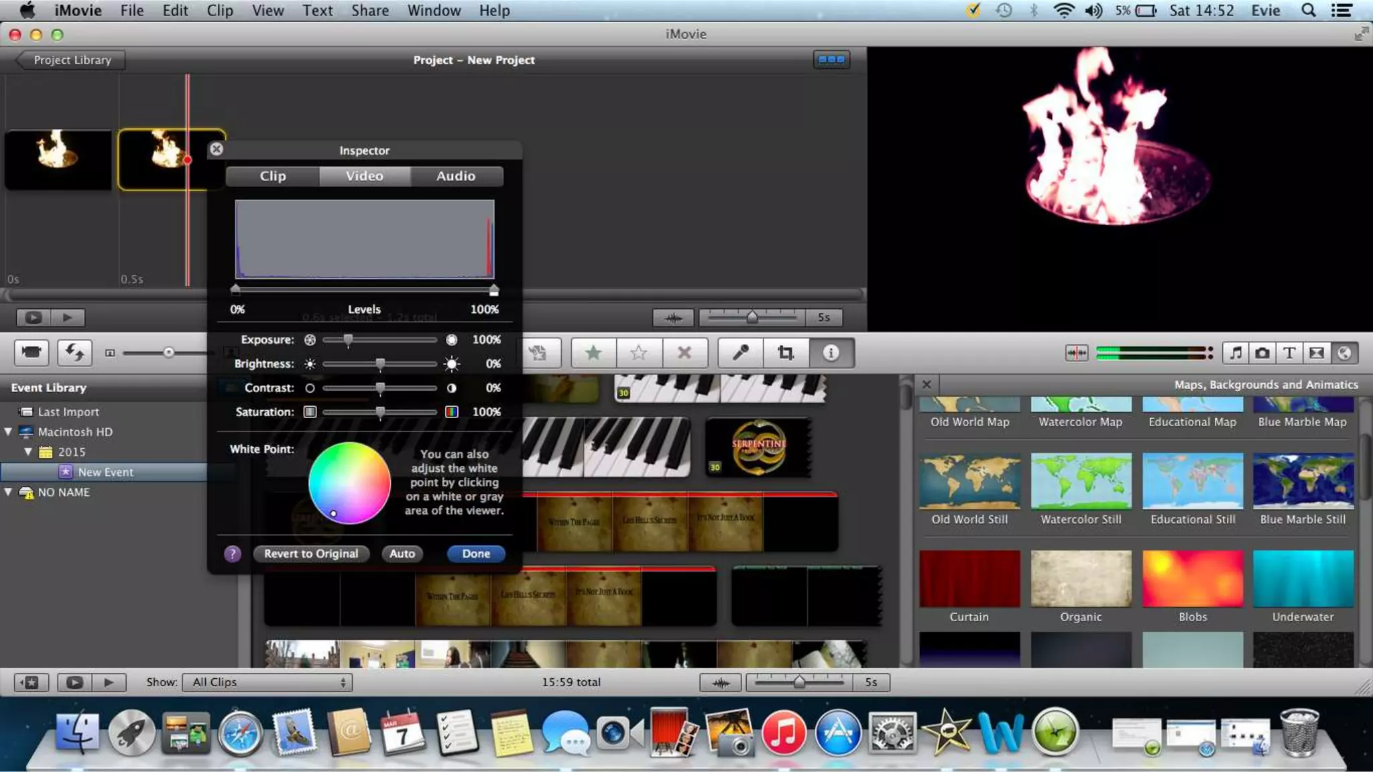The width and height of the screenshot is (1373, 772).
Task: Go back to Project Library
Action: coord(70,60)
